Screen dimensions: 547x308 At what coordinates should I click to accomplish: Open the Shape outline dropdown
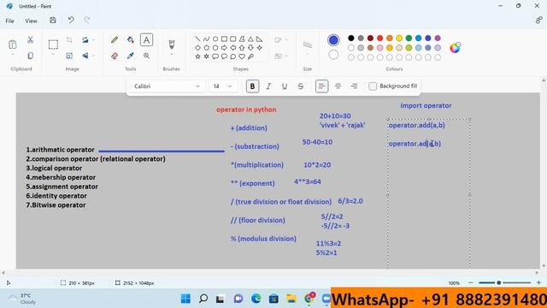(x=281, y=40)
